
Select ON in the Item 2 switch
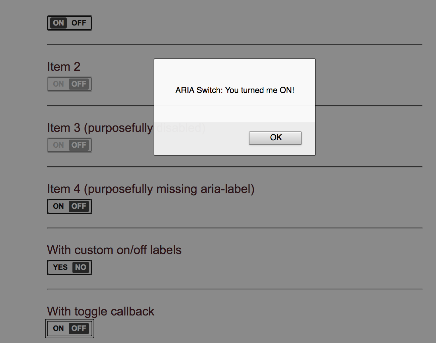58,84
